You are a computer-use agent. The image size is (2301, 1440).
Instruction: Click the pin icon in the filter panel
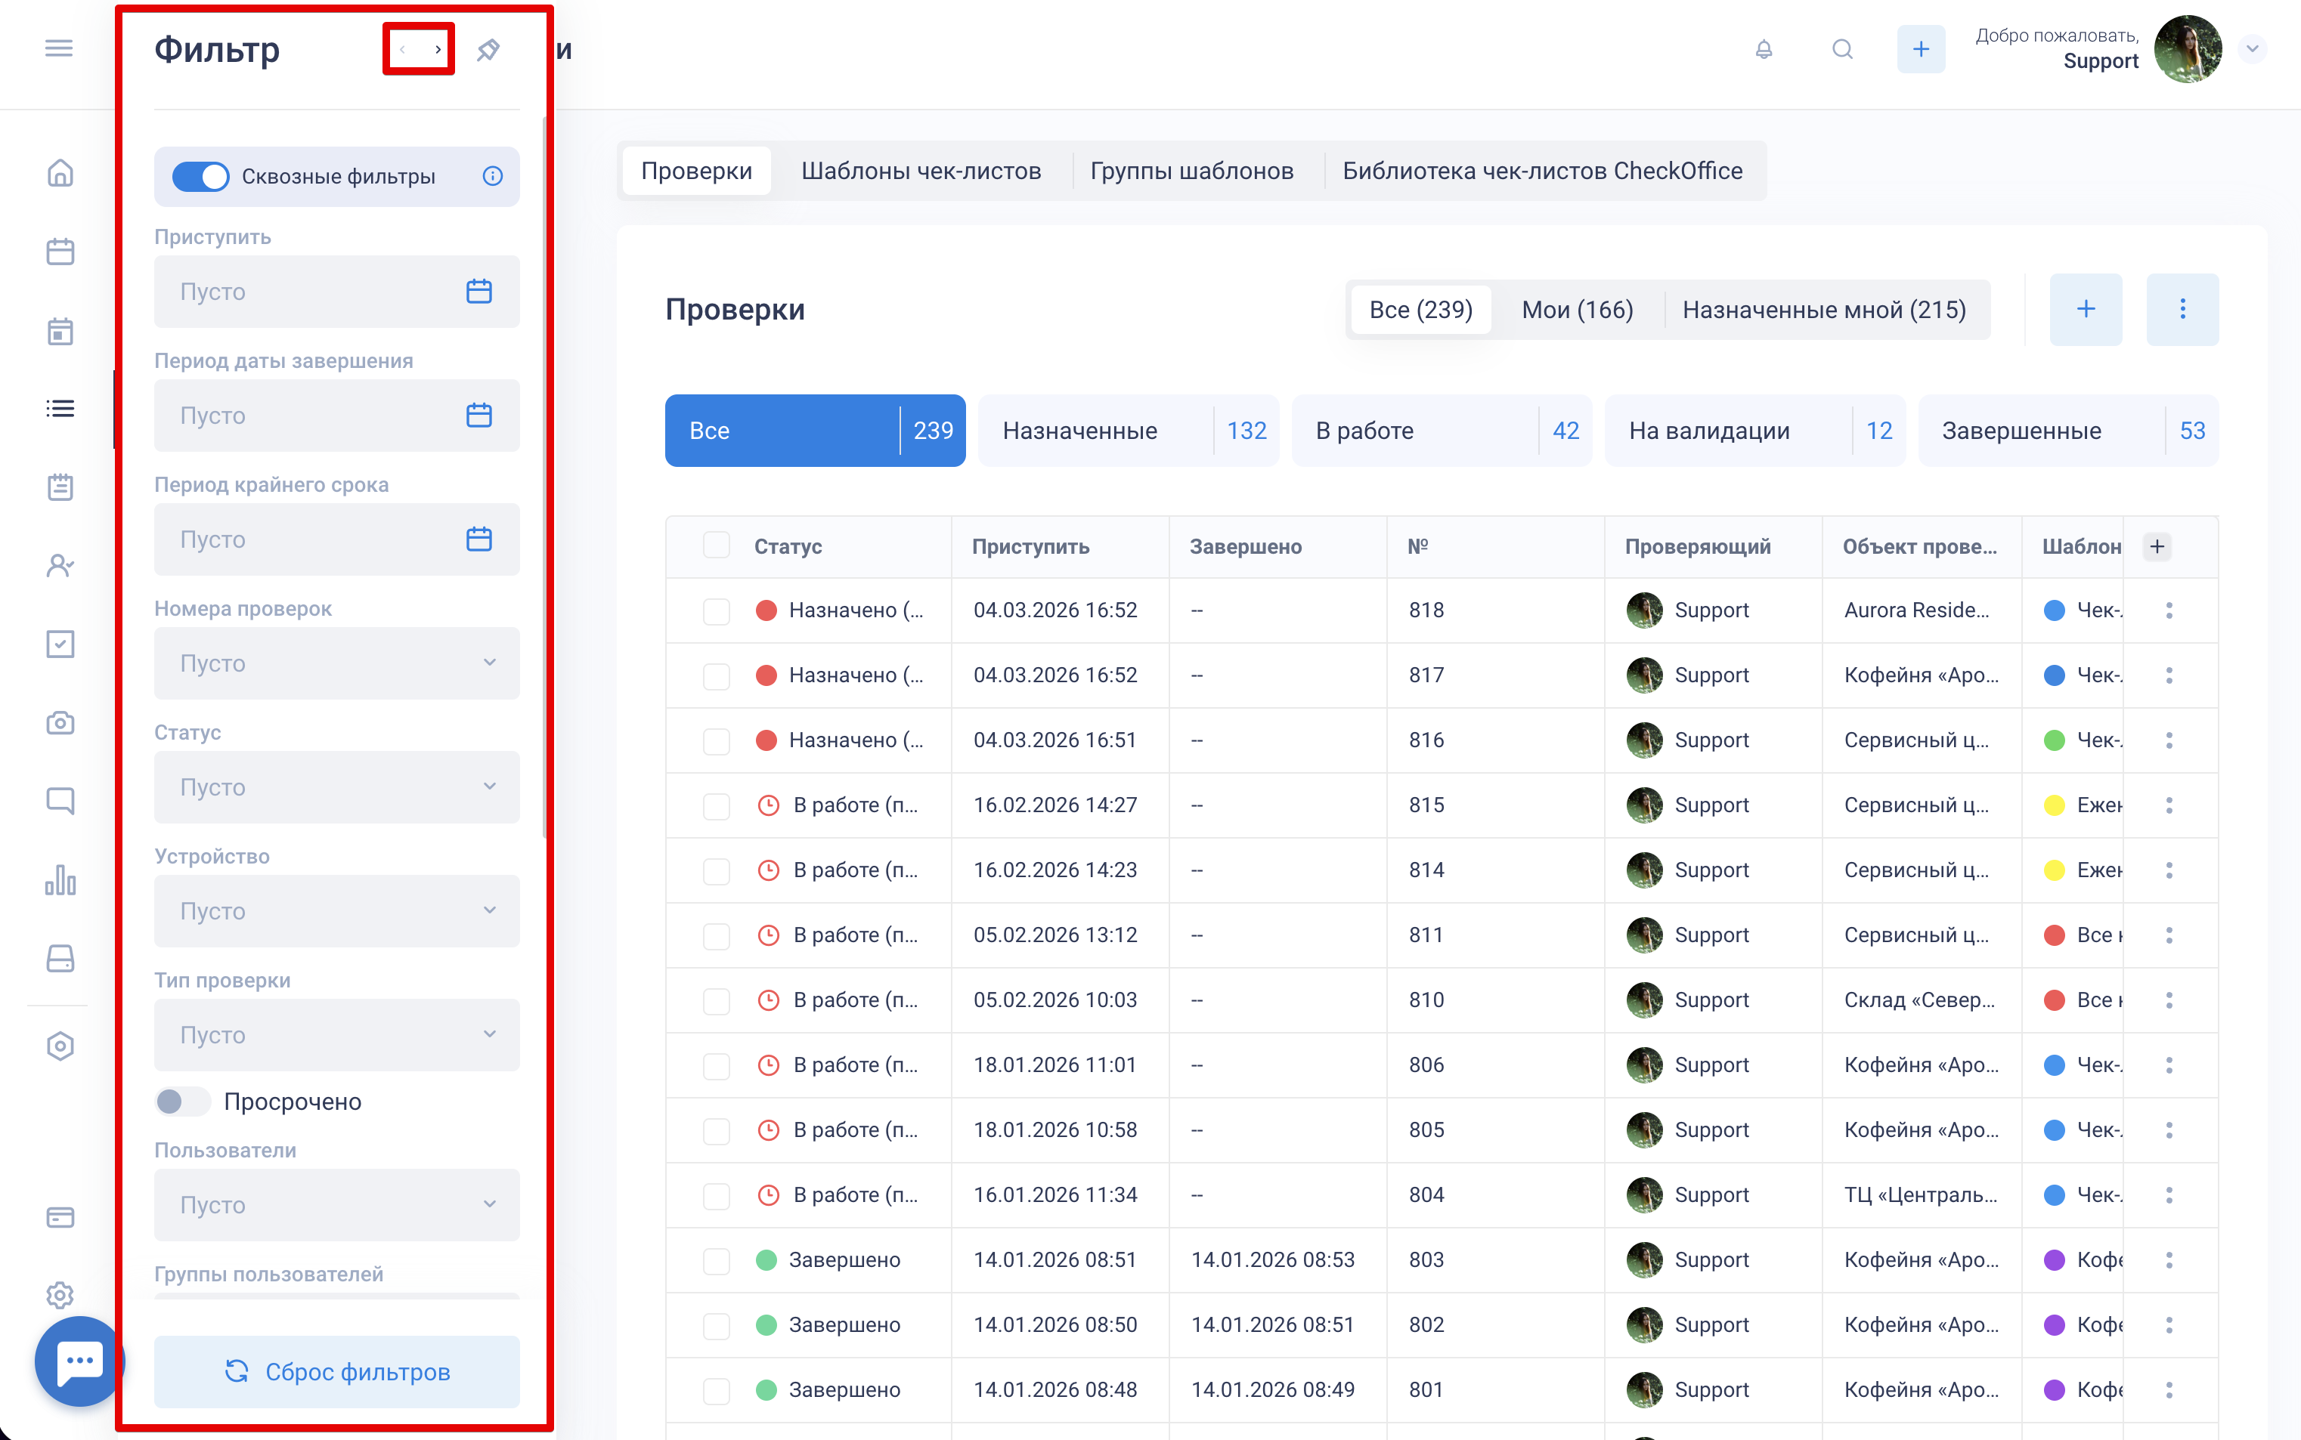point(488,50)
